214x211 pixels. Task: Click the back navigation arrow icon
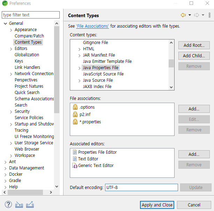click(183, 15)
